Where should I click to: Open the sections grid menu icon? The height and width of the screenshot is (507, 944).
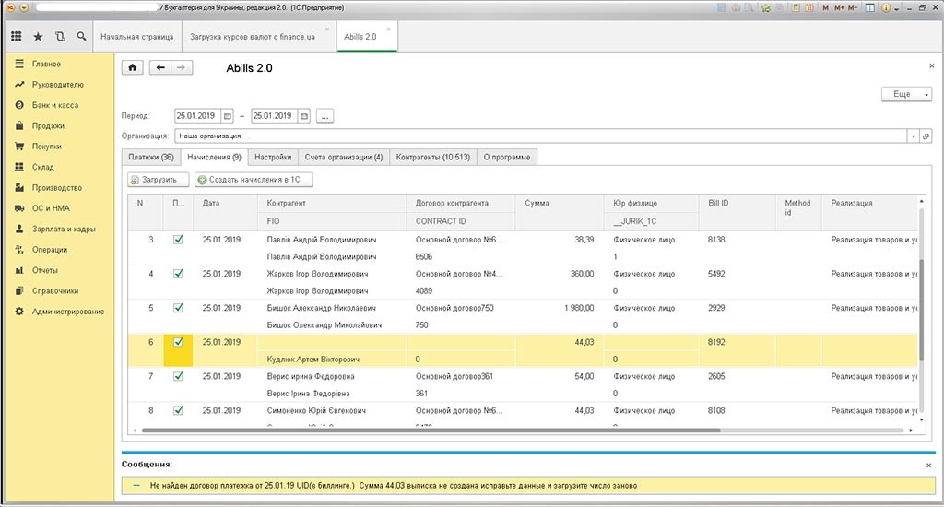click(x=16, y=37)
